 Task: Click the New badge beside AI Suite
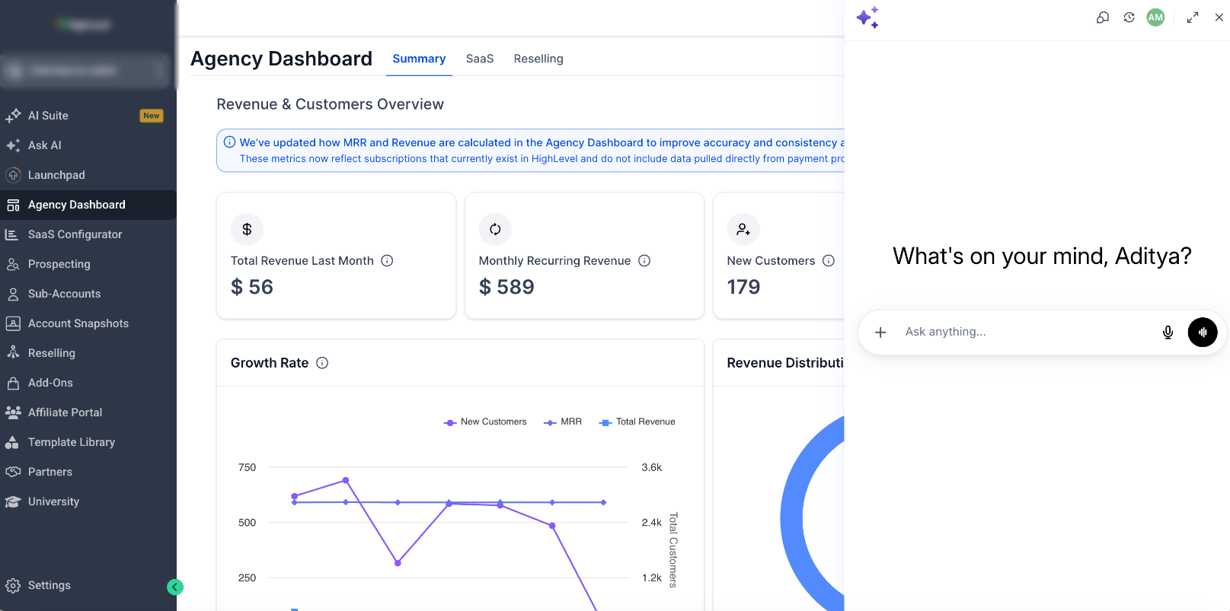coord(152,116)
